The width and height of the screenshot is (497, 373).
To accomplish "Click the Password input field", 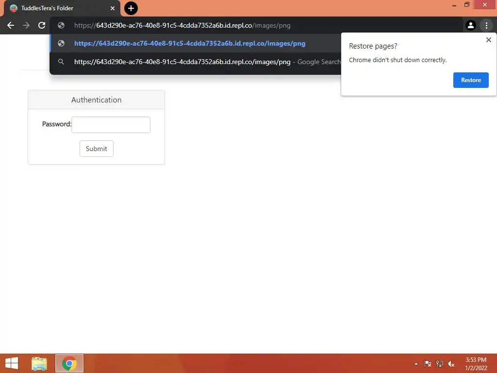I will 111,125.
